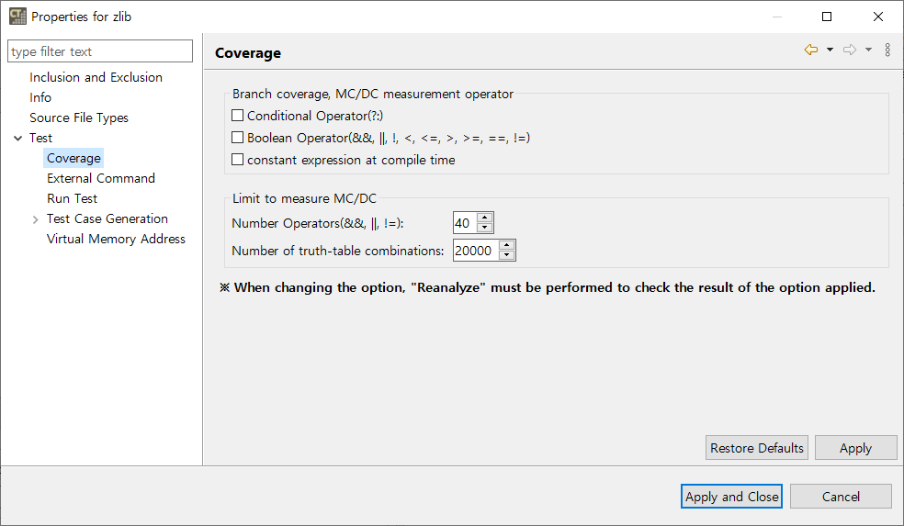Image resolution: width=904 pixels, height=526 pixels.
Task: Enable Conditional Operator(?:) checkbox
Action: point(238,116)
